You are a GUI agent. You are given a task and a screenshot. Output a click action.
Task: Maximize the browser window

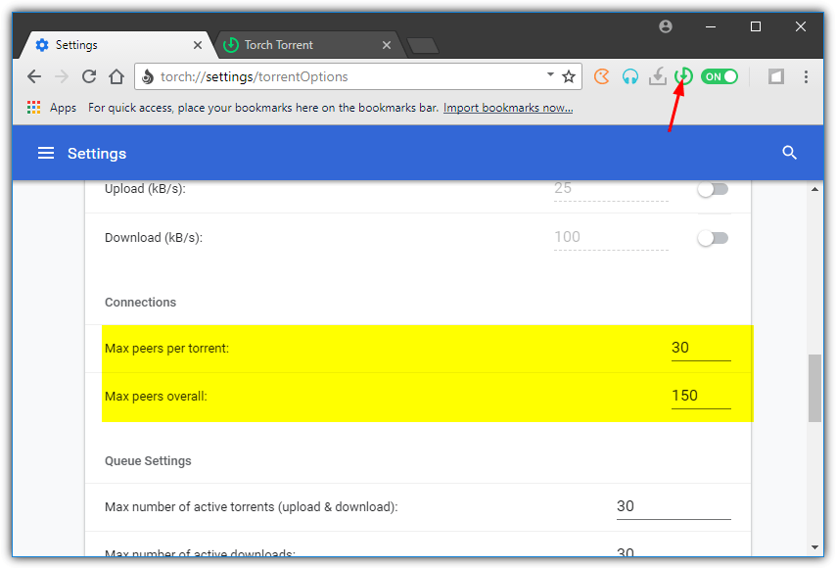coord(756,26)
